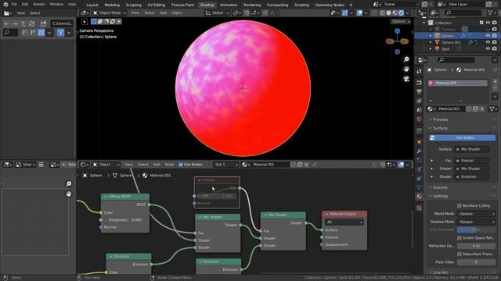Open the viewport Options dropdown
The image size is (501, 281).
[x=400, y=21]
